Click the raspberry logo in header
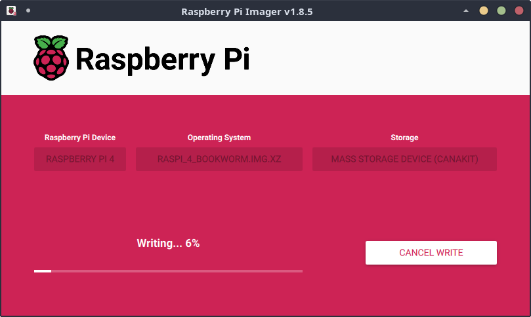Screen dimensions: 531x317 (51, 58)
